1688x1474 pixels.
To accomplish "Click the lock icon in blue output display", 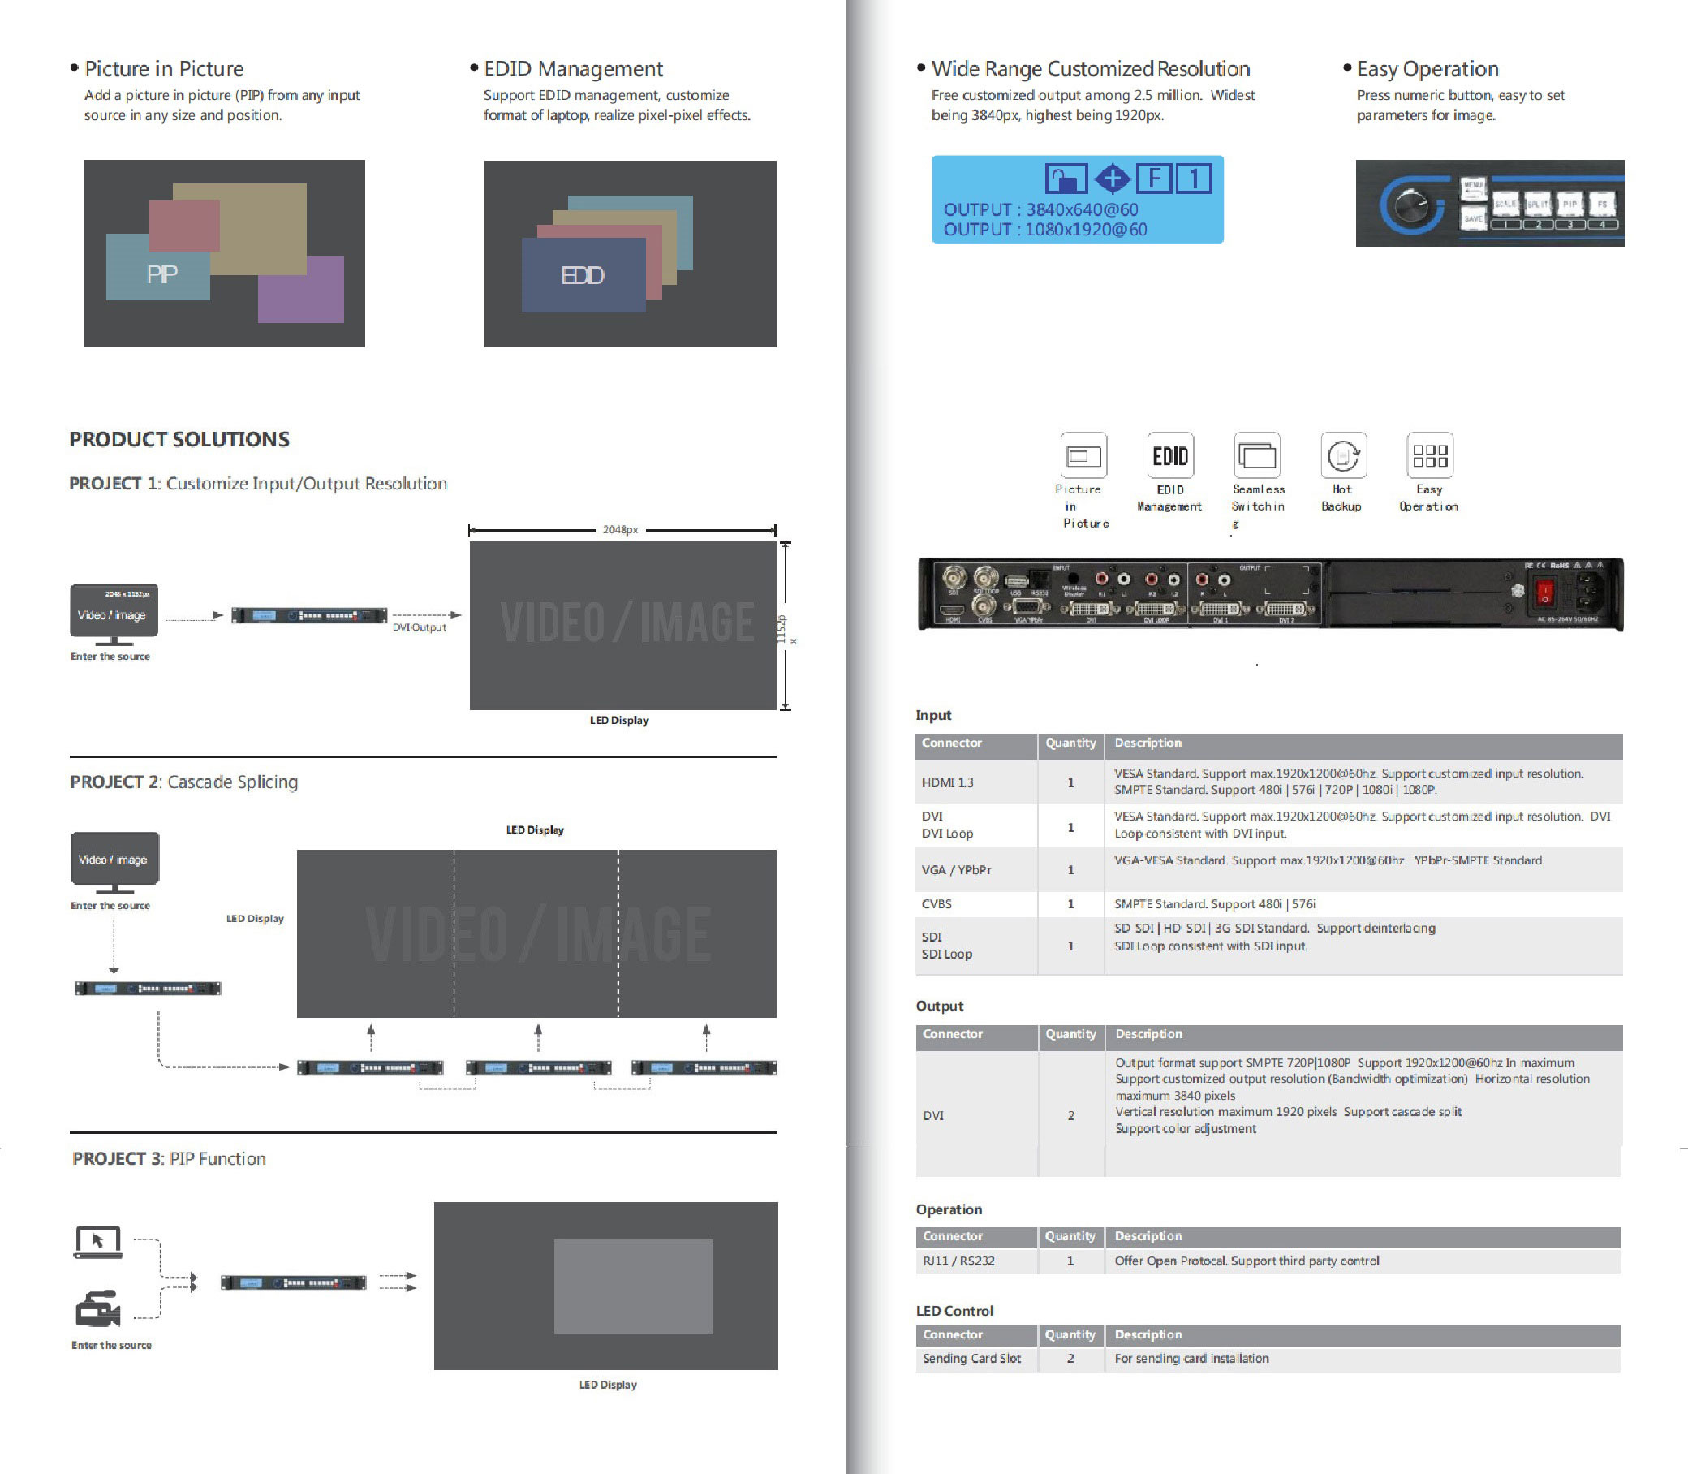I will [x=1066, y=178].
